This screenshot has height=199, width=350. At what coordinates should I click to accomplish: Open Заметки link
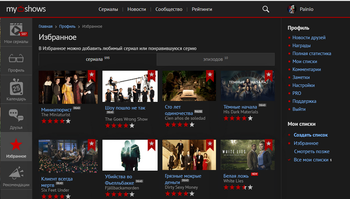coord(301,78)
